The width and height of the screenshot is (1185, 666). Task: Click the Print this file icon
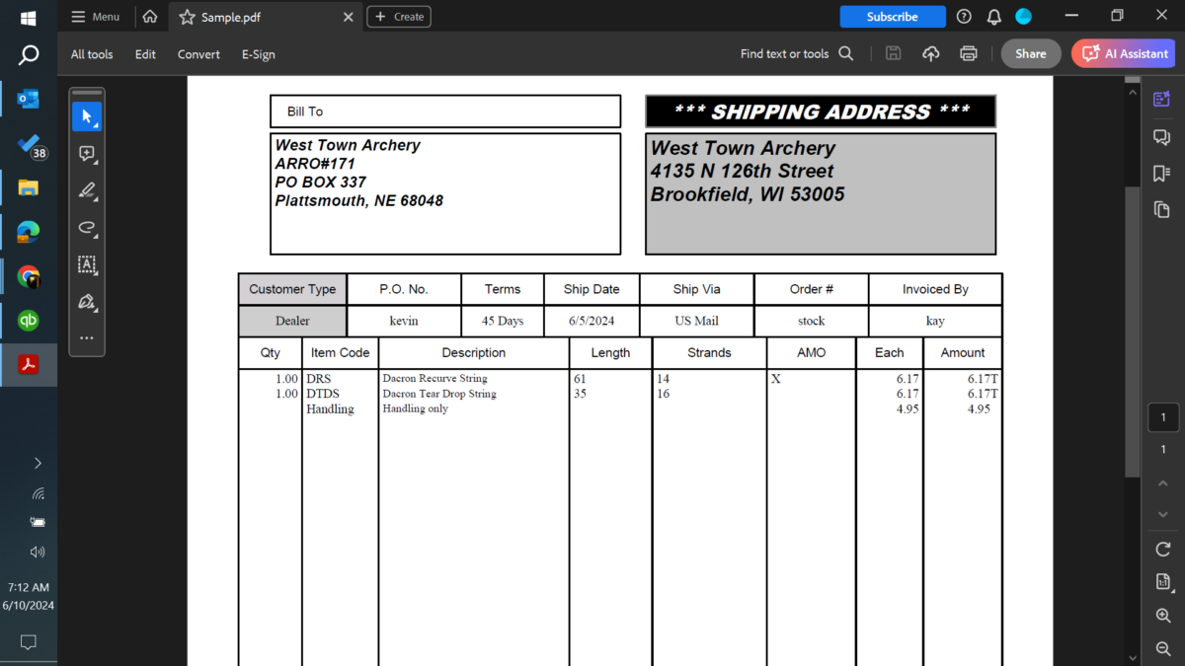coord(968,54)
